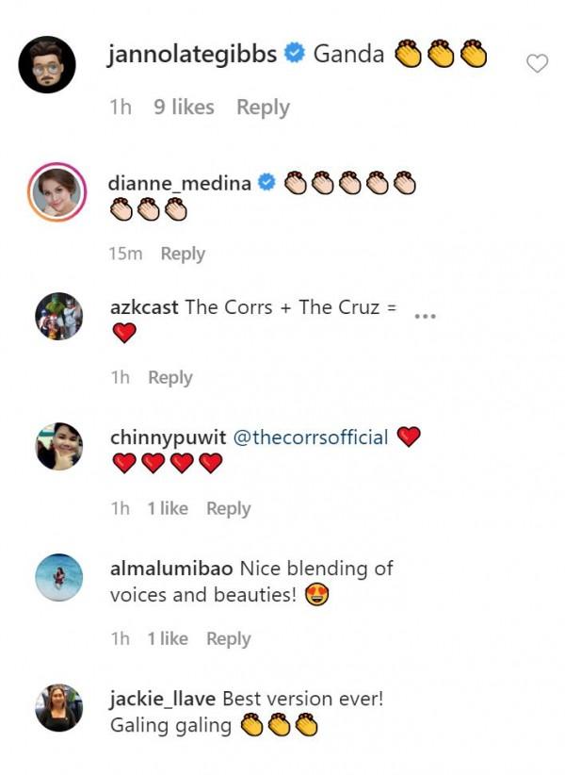Screen dimensions: 565x775
Task: Open jannolategibbs's profile picture
Action: pos(47,64)
